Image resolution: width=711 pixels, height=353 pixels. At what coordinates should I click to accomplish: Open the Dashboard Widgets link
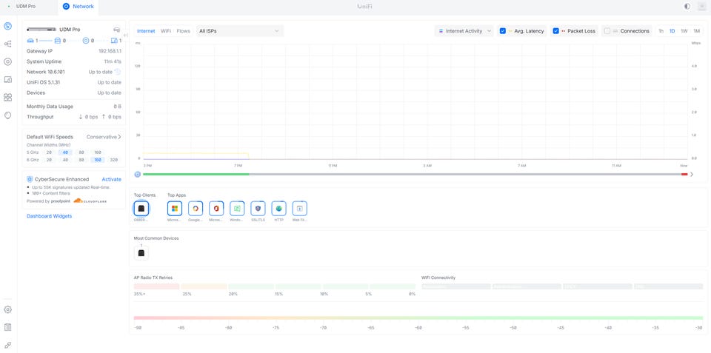click(49, 216)
